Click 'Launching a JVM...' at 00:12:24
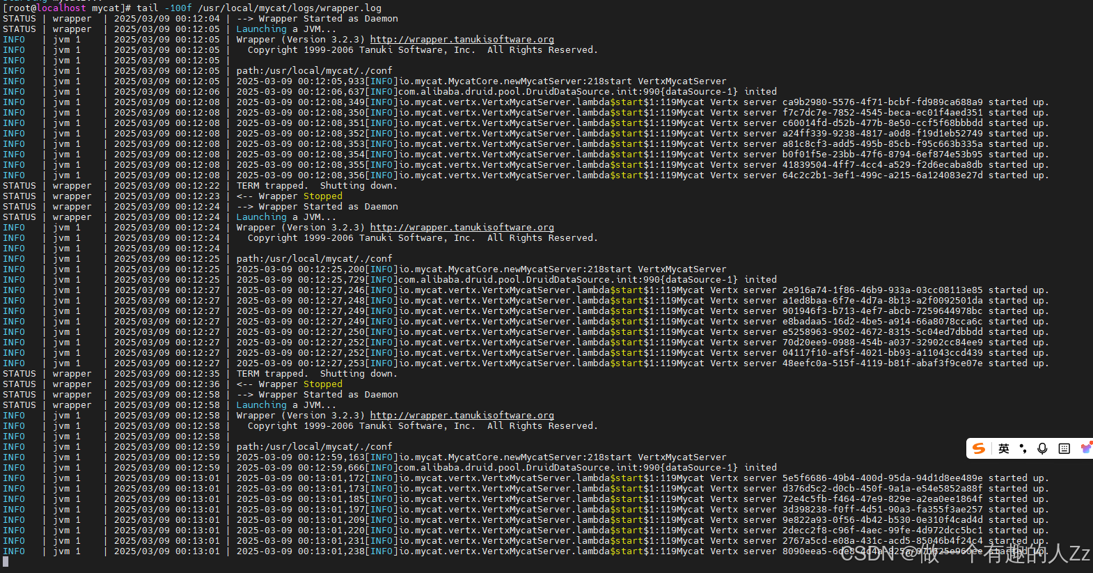1093x573 pixels. click(286, 217)
